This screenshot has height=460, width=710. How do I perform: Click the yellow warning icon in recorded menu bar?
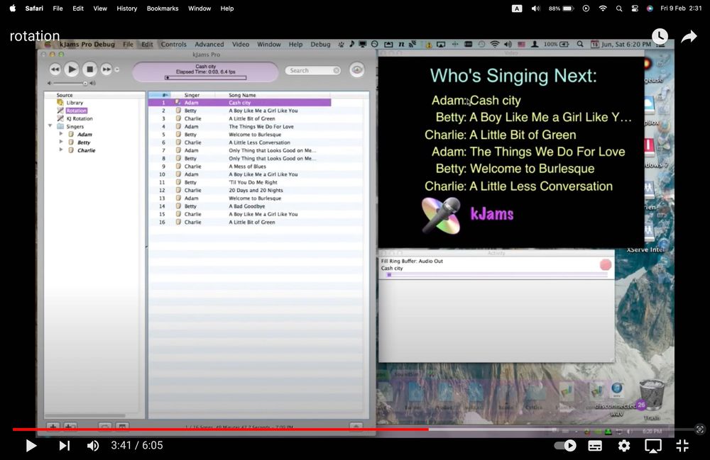pos(428,45)
